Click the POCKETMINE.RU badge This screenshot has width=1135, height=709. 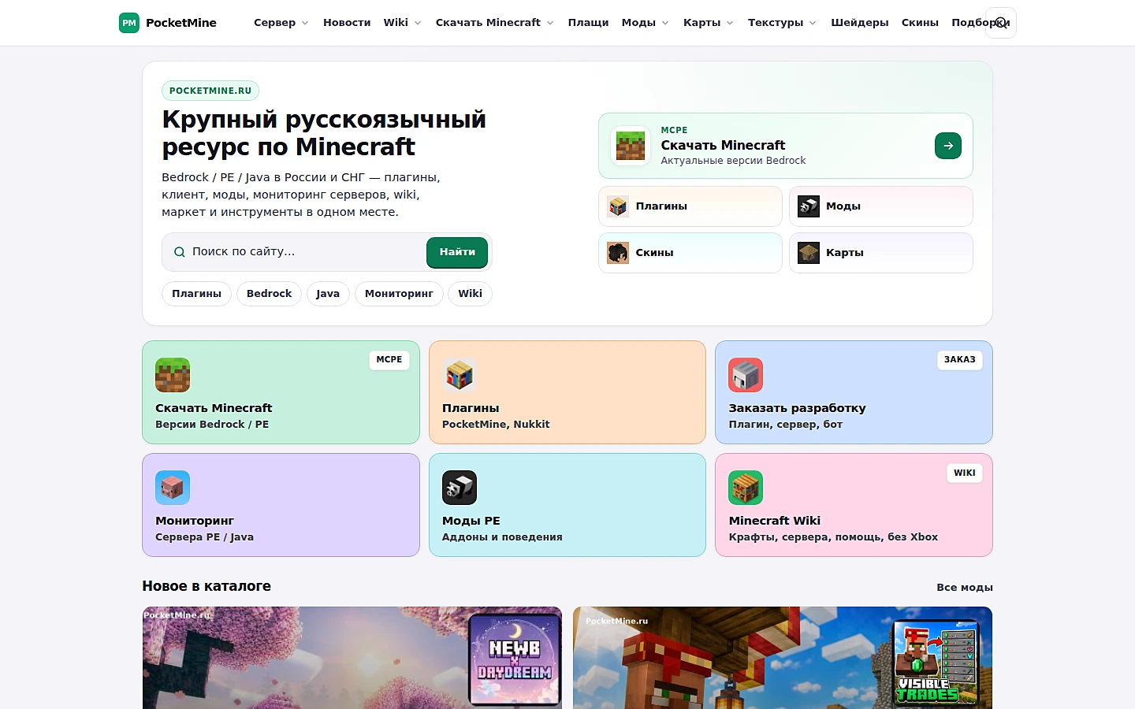coord(210,91)
